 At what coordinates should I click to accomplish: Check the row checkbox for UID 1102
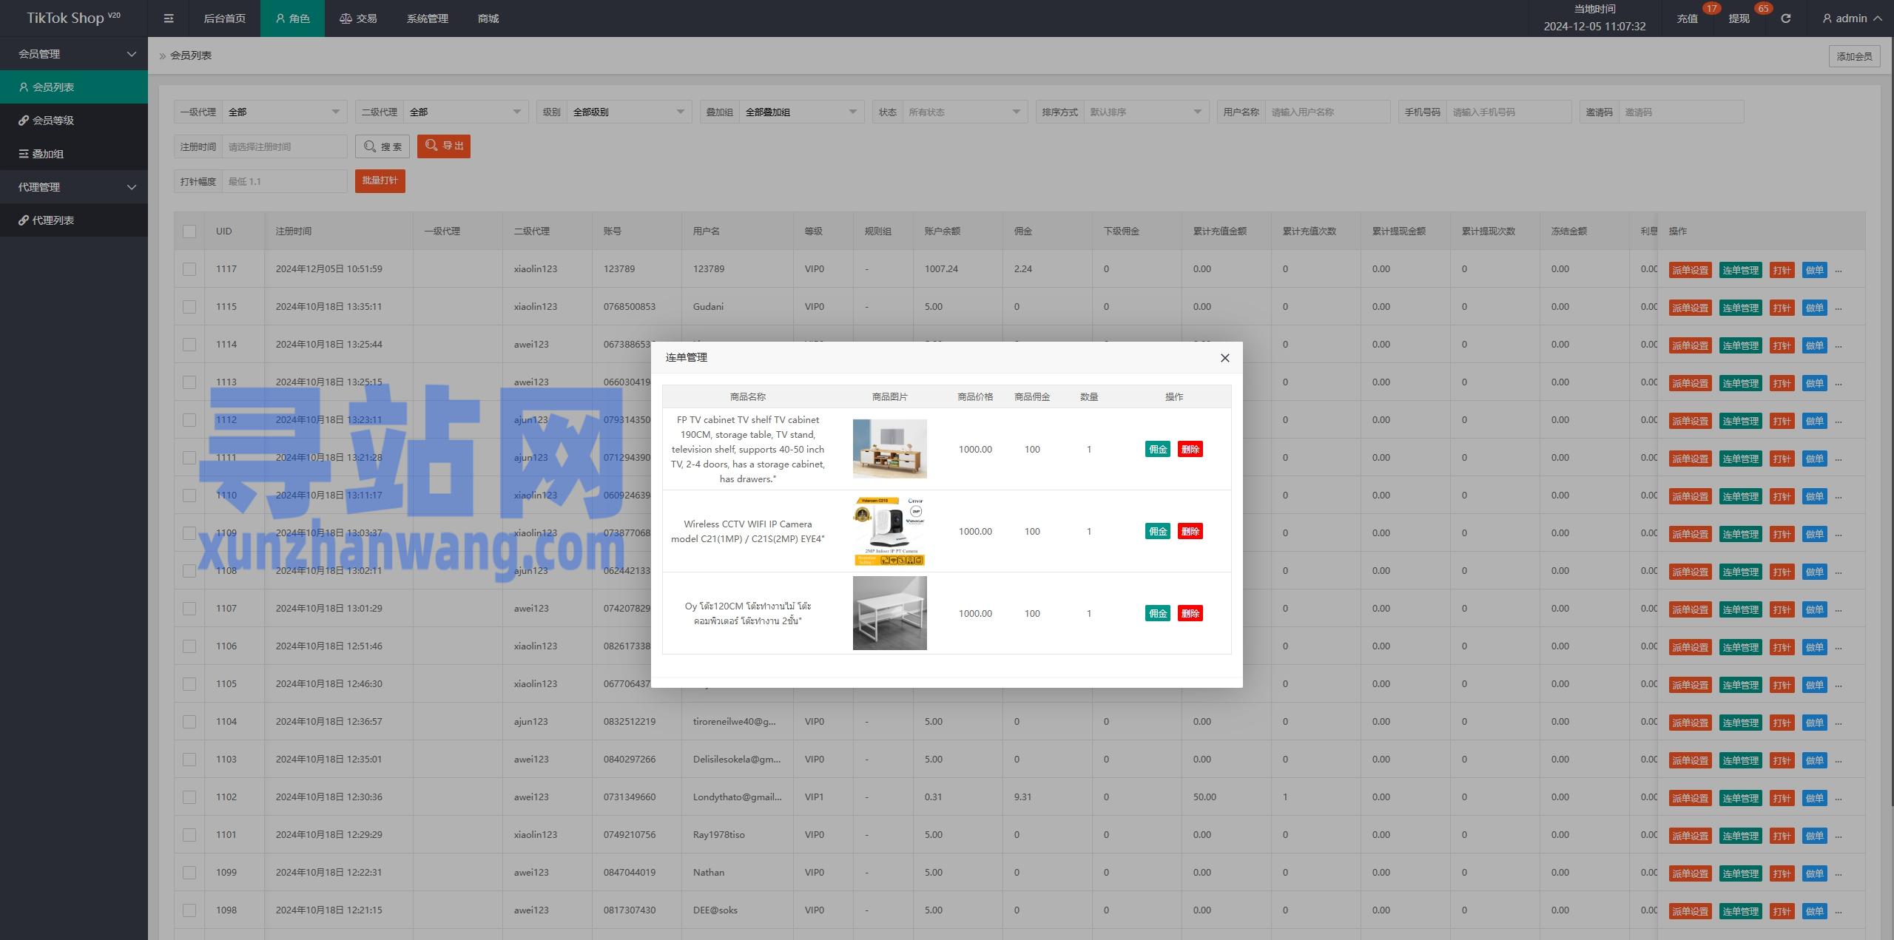[189, 797]
